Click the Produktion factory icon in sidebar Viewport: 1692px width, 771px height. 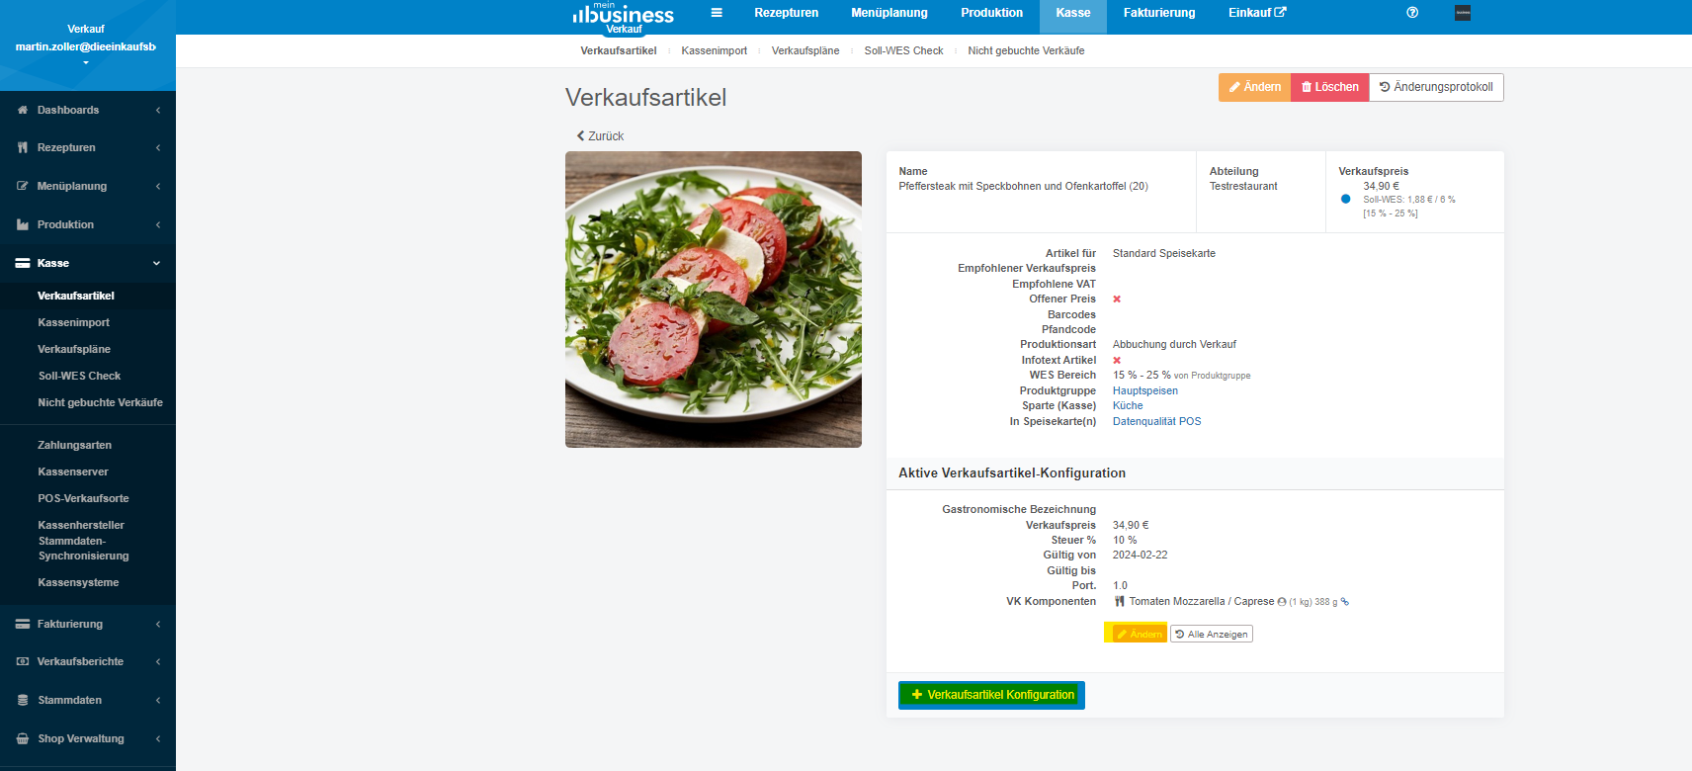23,224
